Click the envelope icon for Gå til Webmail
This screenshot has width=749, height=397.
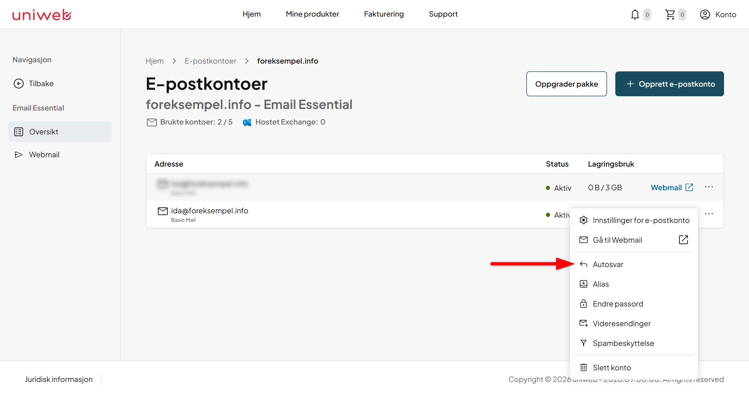(x=583, y=240)
